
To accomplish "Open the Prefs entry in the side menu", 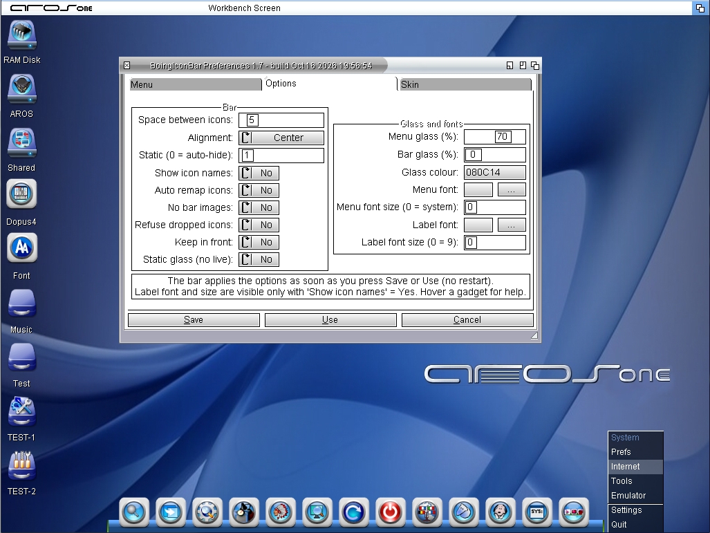I will 635,452.
